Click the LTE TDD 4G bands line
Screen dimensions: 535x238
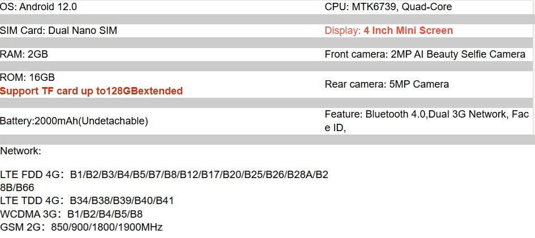(x=87, y=201)
